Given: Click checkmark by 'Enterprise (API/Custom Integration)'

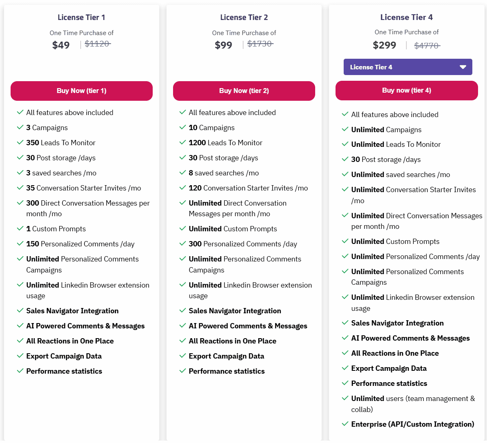Looking at the screenshot, I should [345, 424].
